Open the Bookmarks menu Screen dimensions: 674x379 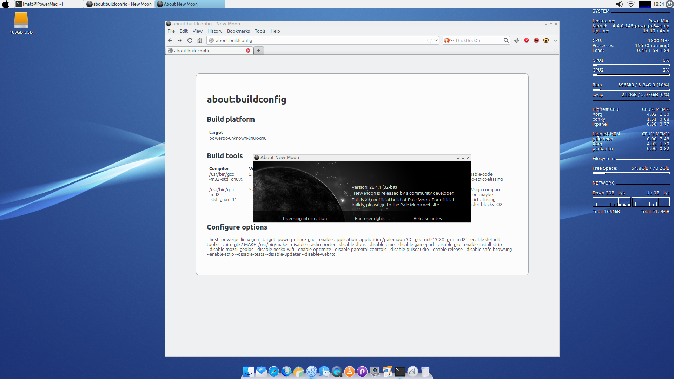tap(238, 31)
